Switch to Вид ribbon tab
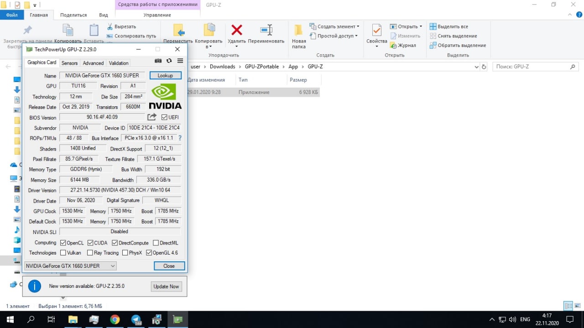584x328 pixels. tap(104, 15)
